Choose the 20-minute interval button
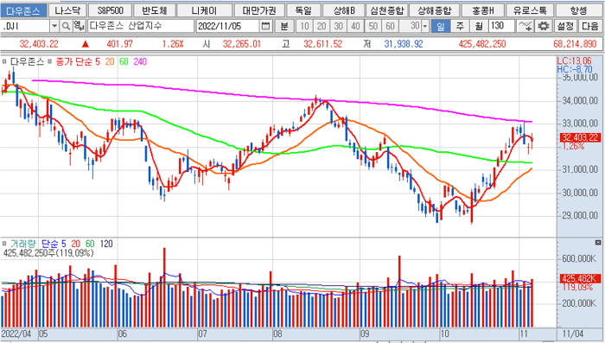This screenshot has height=343, width=605. [322, 26]
